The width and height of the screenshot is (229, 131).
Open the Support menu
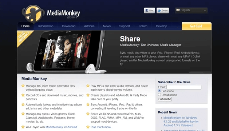[125, 26]
